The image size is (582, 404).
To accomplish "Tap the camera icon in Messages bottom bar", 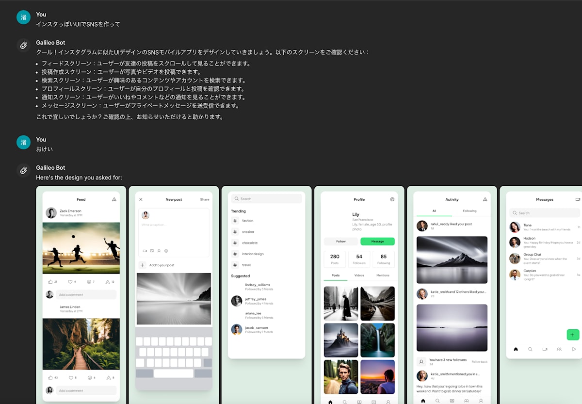I will [x=545, y=349].
